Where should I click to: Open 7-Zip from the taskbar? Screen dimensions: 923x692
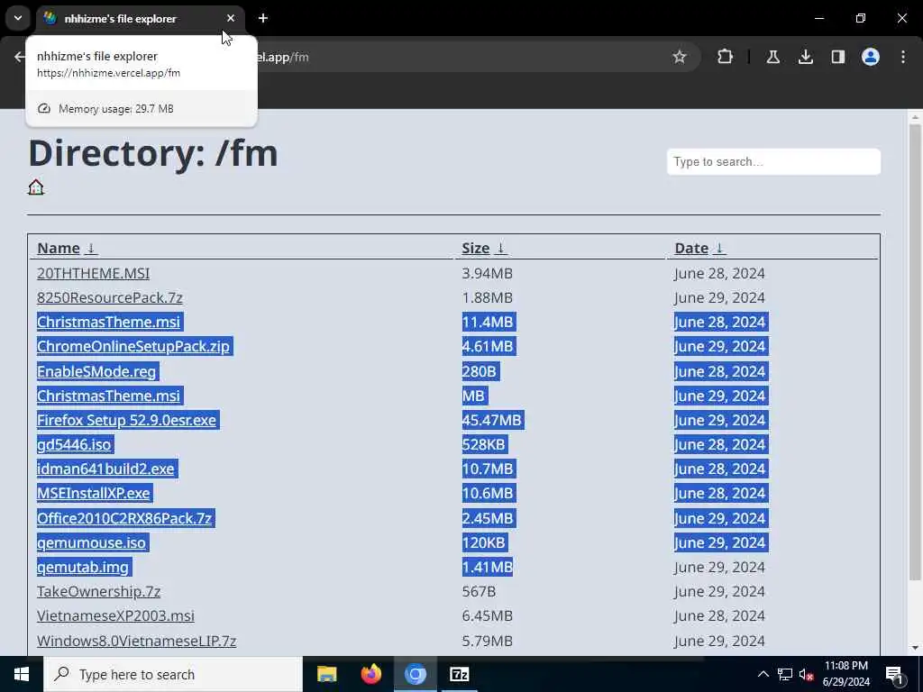[459, 674]
